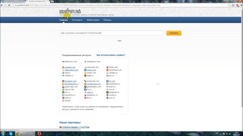The height and width of the screenshot is (136, 243).
Task: Click the Наши партнеры heading
Action: [x=70, y=122]
